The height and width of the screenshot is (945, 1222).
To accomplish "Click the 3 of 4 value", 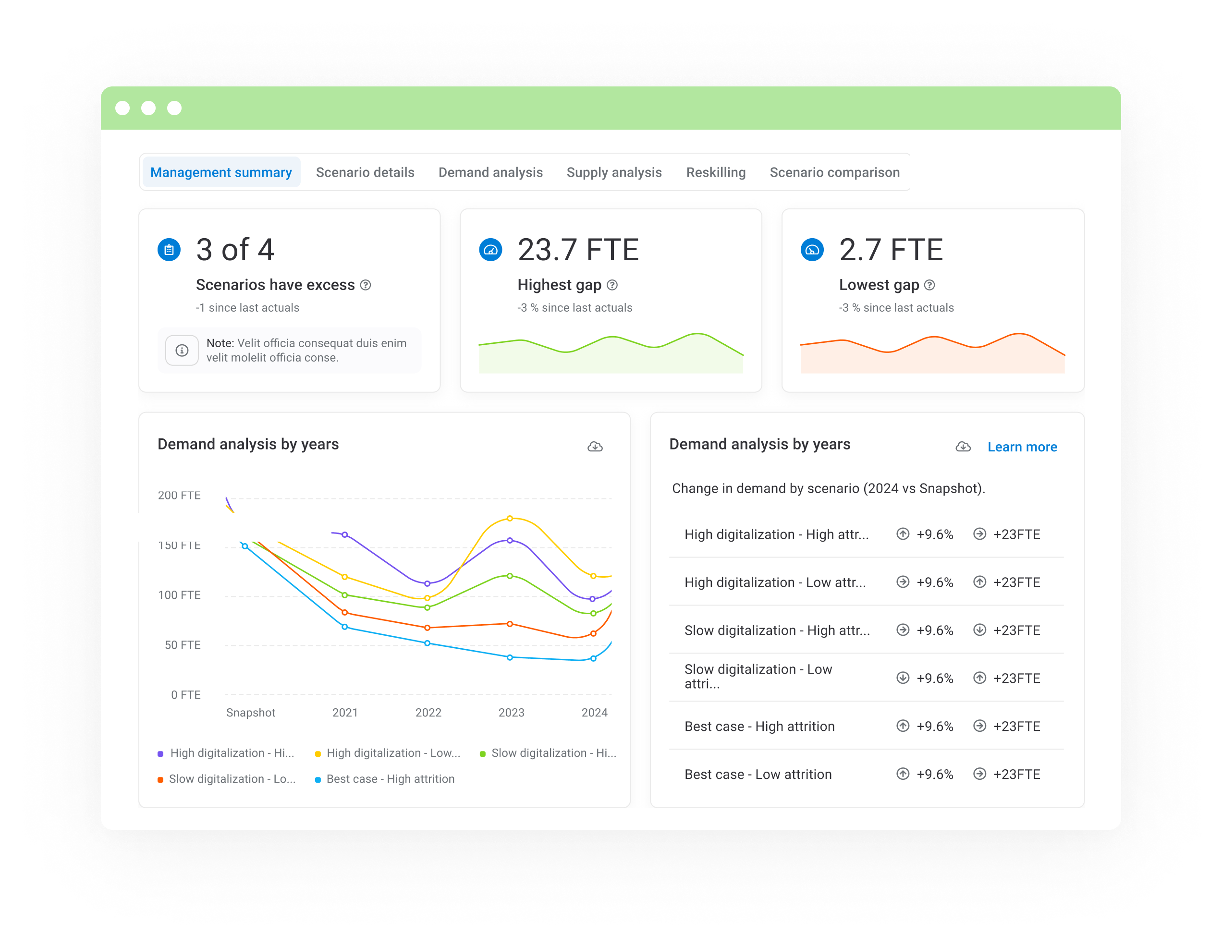I will [235, 250].
